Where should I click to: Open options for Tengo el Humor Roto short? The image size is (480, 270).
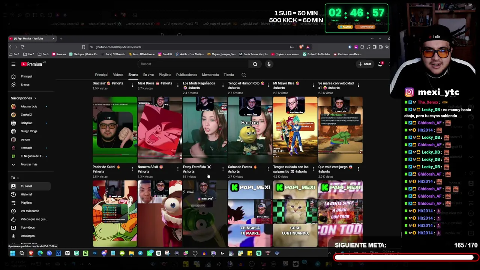268,85
